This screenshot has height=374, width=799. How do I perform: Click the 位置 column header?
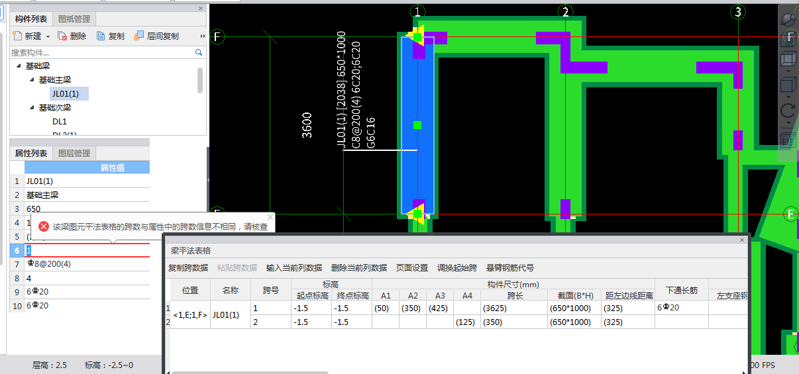pos(191,290)
